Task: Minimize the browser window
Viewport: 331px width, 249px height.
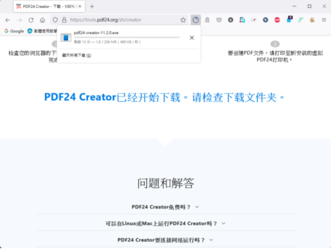Action: coord(295,6)
